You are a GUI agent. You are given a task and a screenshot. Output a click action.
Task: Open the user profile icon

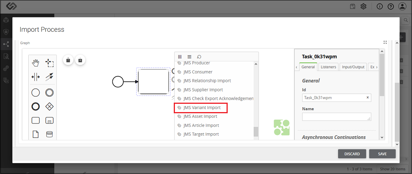pyautogui.click(x=402, y=6)
